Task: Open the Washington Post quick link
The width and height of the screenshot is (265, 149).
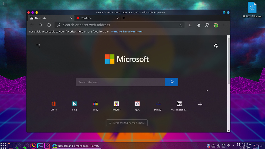Action: click(179, 106)
